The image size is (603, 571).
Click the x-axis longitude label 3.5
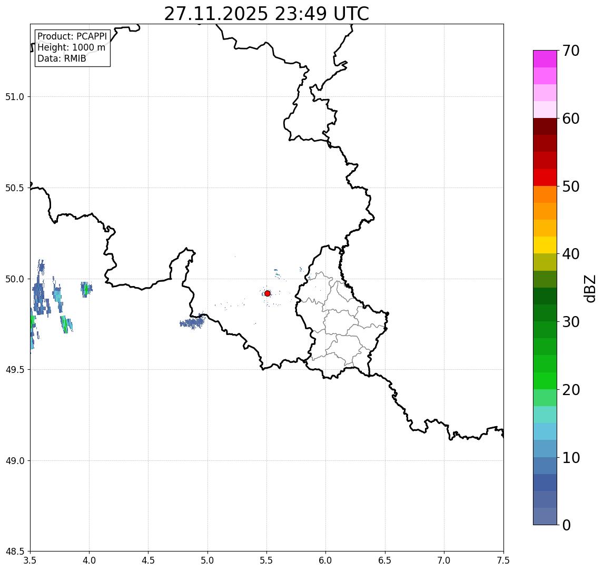tap(30, 560)
